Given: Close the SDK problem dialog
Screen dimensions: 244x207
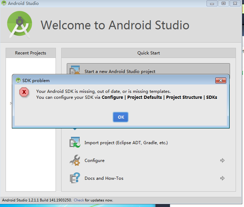Looking at the screenshot, I should pyautogui.click(x=221, y=80).
